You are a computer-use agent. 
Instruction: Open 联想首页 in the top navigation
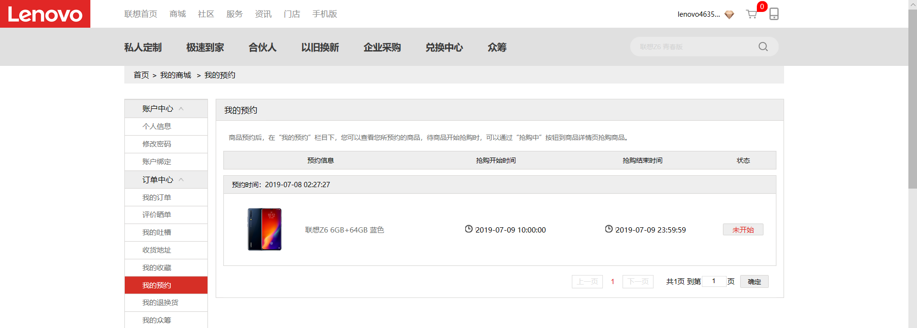141,14
